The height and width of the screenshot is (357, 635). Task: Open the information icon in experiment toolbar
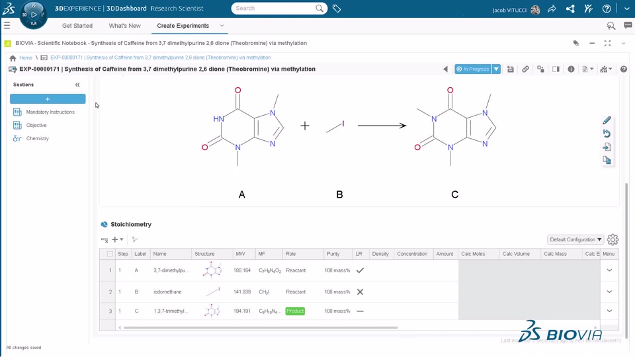[571, 69]
